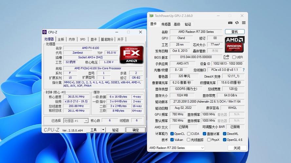Click the BIOS share/export arrow icon
291x163 pixels.
click(x=226, y=57)
